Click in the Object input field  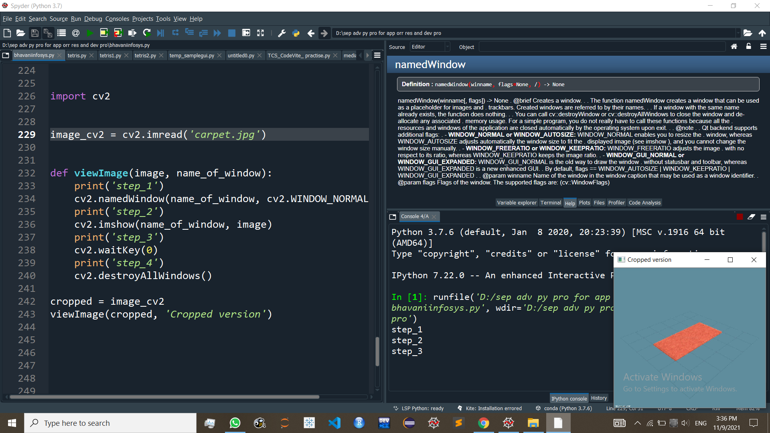(x=602, y=47)
